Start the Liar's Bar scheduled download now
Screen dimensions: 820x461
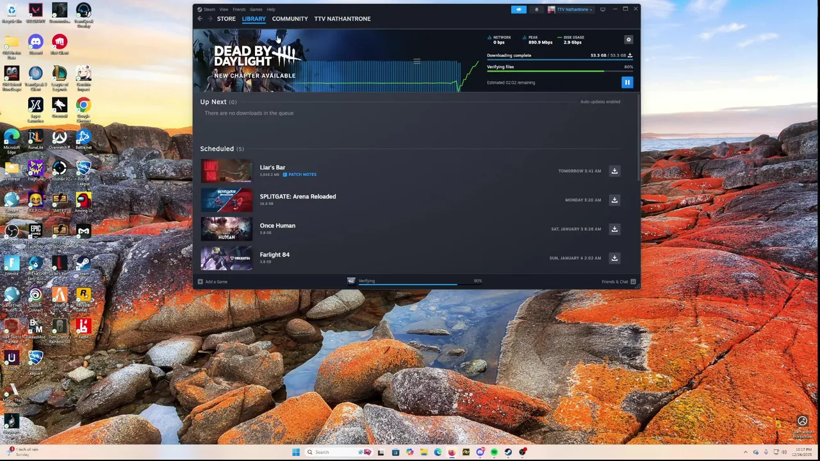(x=614, y=171)
